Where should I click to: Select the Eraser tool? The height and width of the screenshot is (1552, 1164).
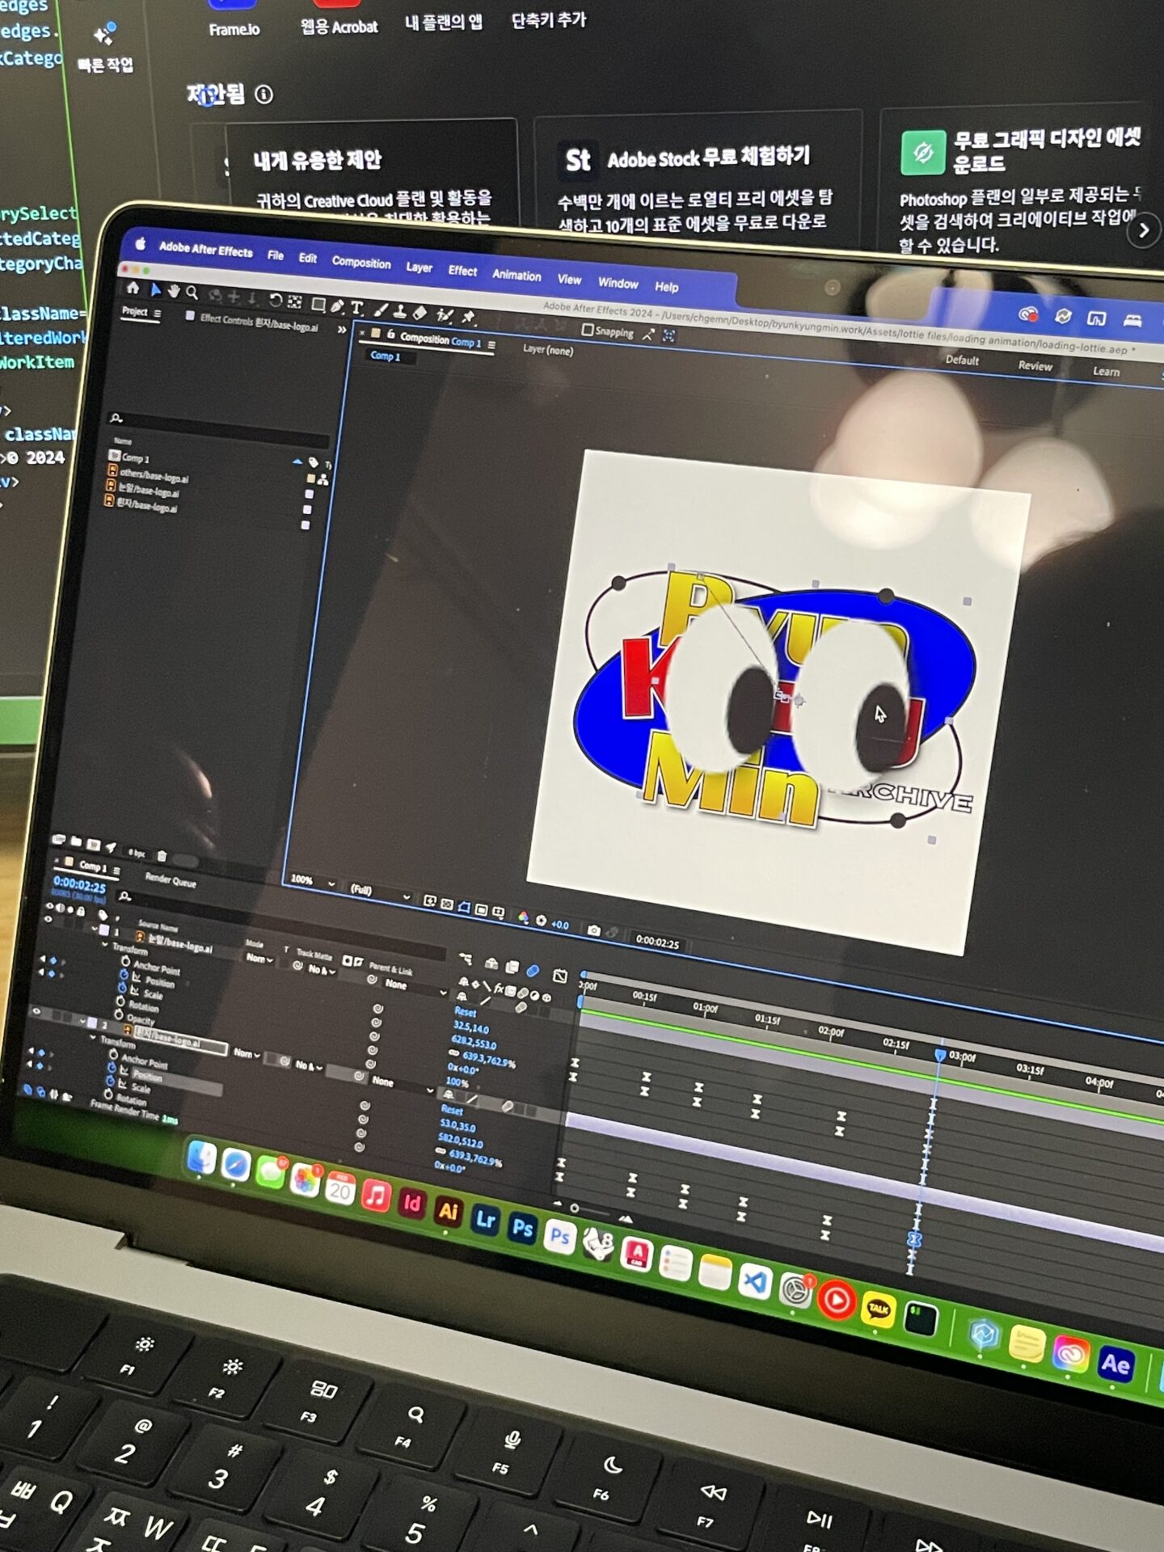pyautogui.click(x=420, y=313)
